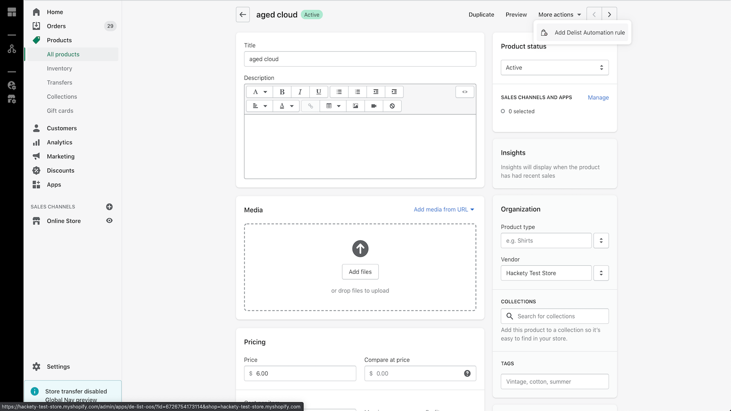The width and height of the screenshot is (731, 411).
Task: Expand Add media from URL dropdown
Action: tap(444, 210)
